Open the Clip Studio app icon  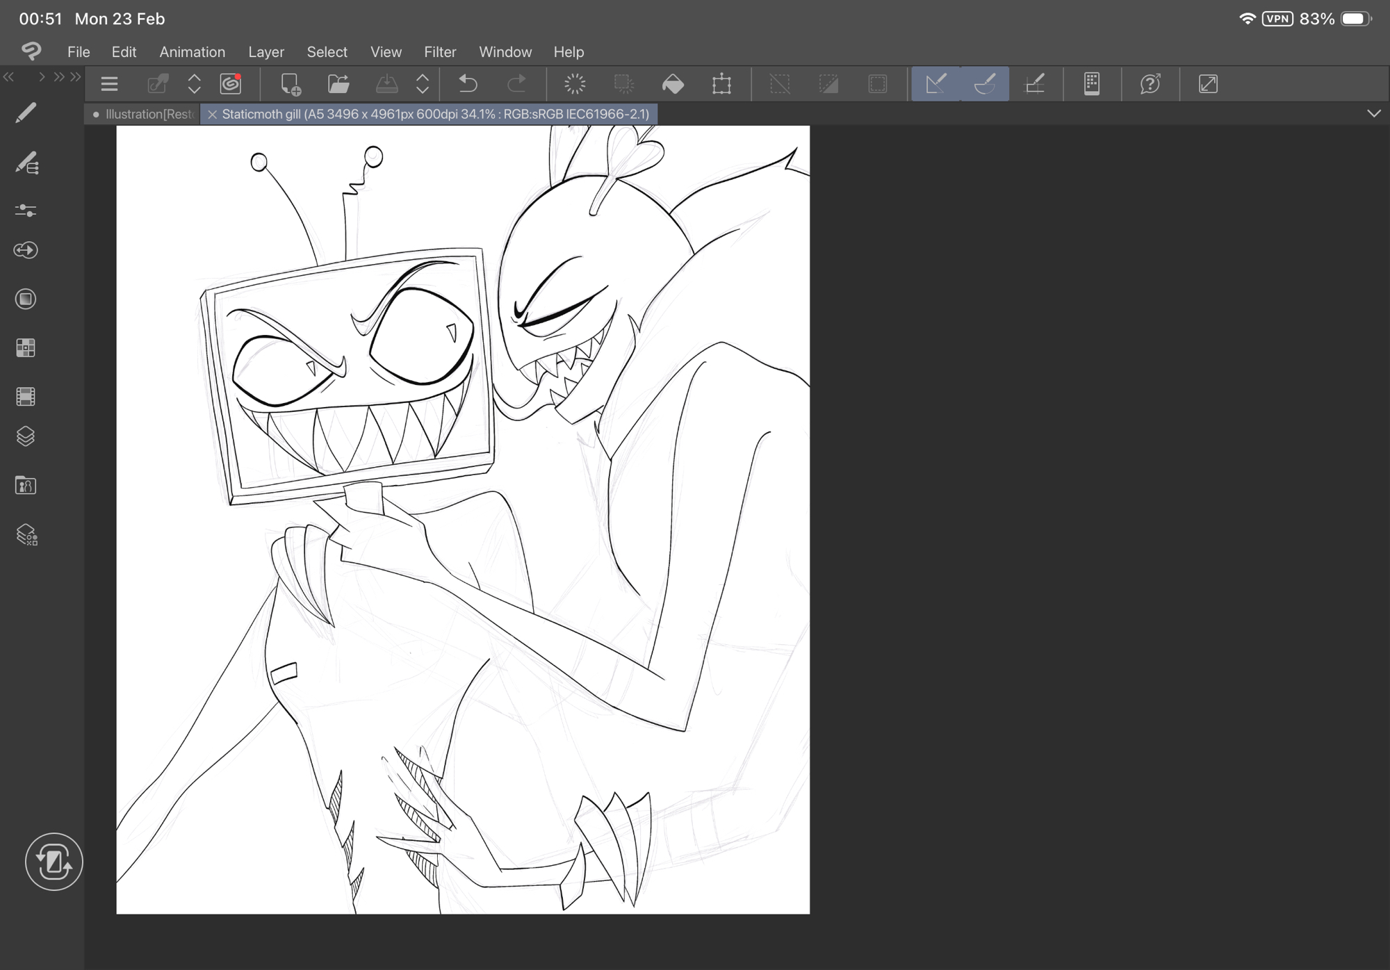click(31, 51)
